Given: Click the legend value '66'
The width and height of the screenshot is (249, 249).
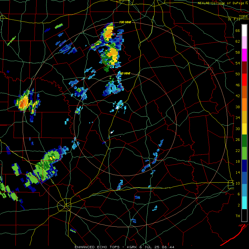Looking at the screenshot, I should pos(238,30).
